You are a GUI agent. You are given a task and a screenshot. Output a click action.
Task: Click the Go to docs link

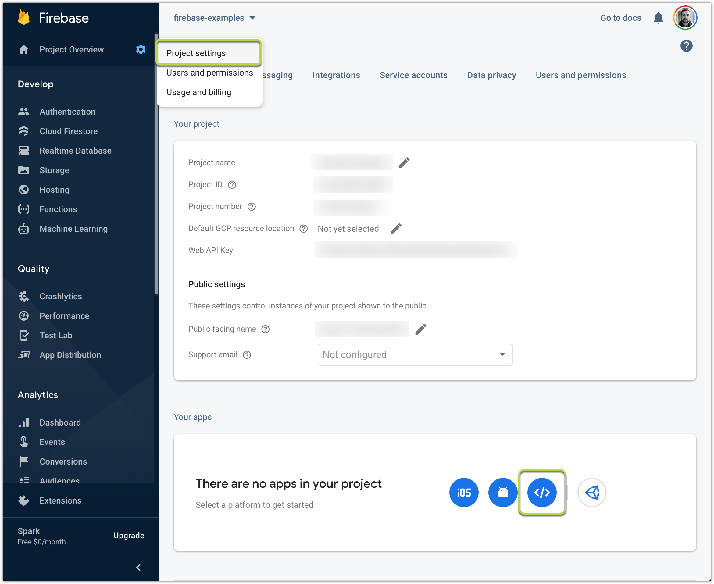click(620, 18)
